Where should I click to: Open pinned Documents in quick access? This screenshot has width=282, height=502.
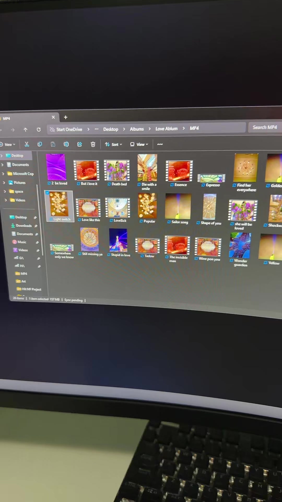pyautogui.click(x=25, y=234)
